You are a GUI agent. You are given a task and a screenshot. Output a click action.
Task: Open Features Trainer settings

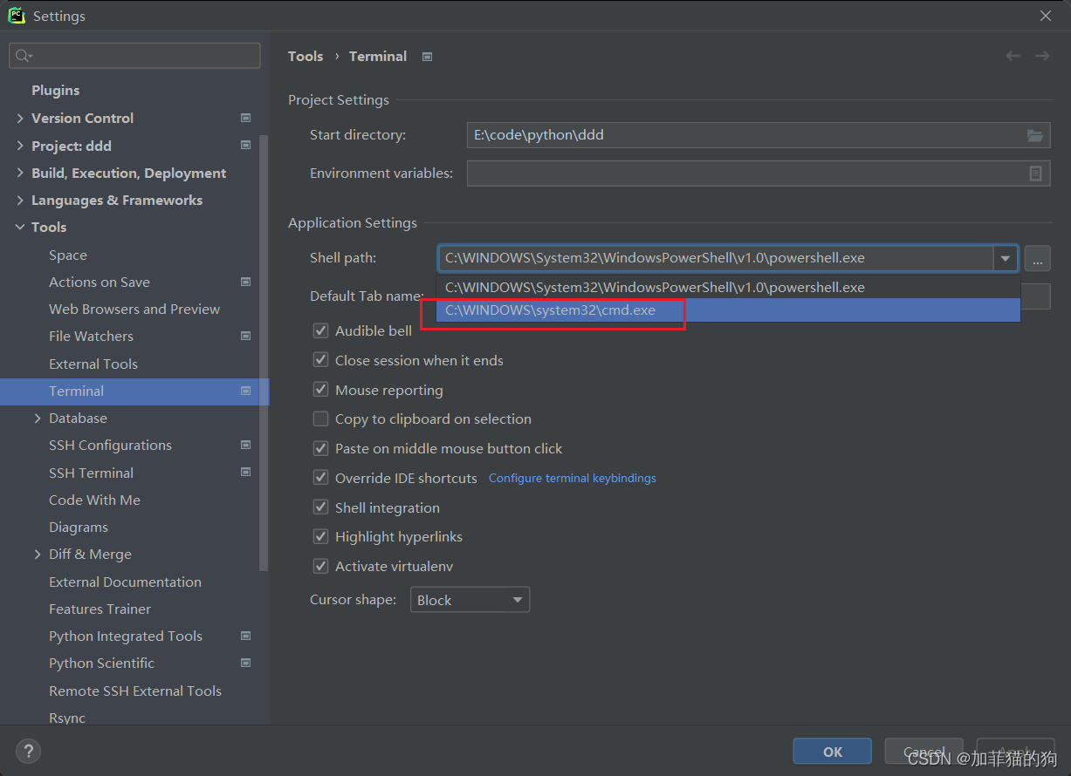[x=100, y=609]
